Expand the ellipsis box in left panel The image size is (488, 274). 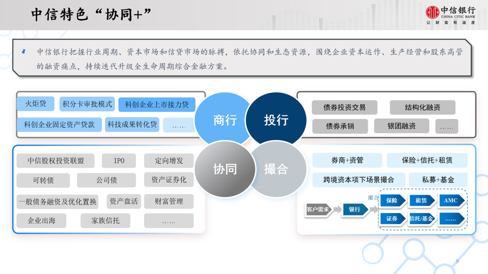178,125
